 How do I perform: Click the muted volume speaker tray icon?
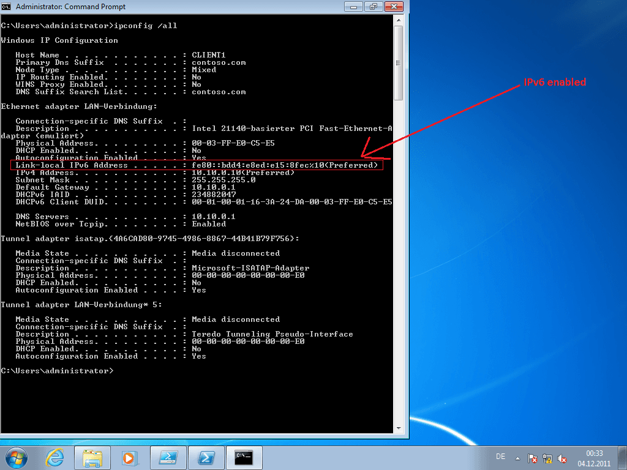(562, 458)
